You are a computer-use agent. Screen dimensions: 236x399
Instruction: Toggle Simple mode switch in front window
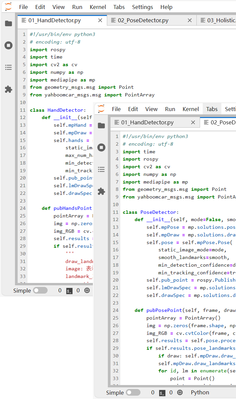pyautogui.click(x=133, y=393)
